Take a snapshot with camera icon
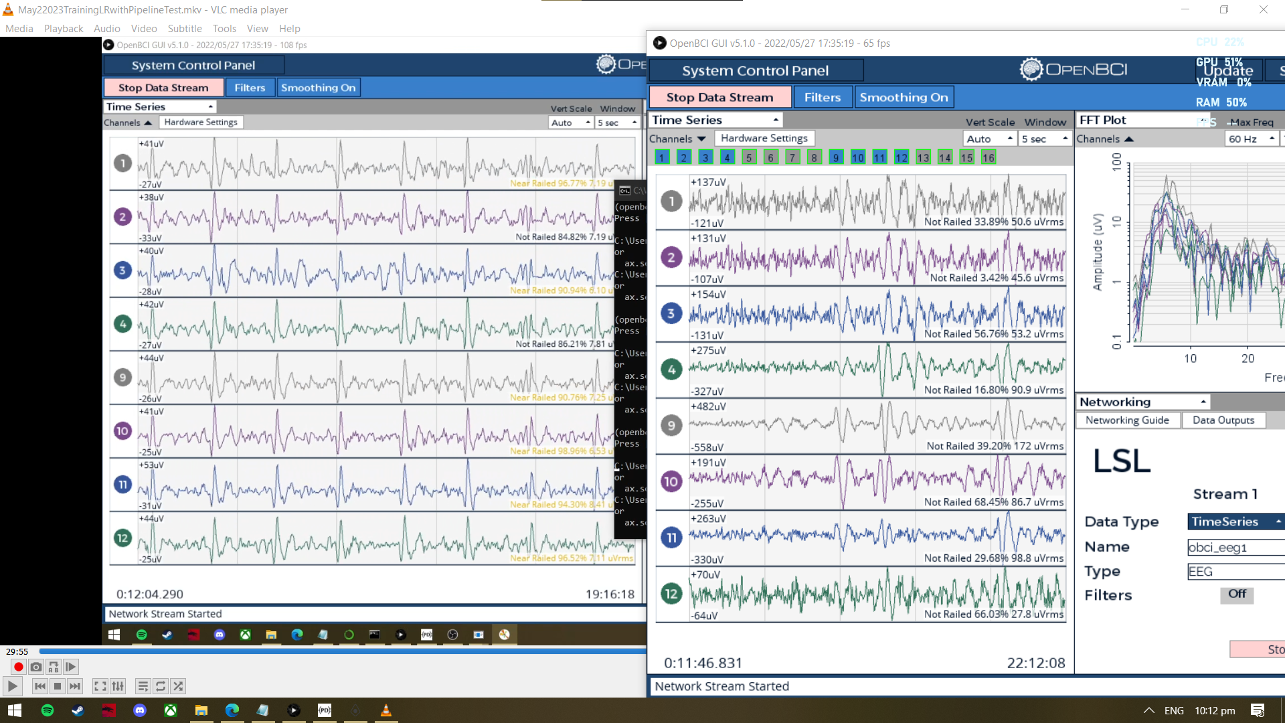1285x723 pixels. 36,667
